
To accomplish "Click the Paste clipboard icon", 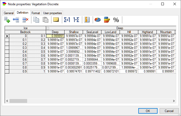I will (45, 20).
